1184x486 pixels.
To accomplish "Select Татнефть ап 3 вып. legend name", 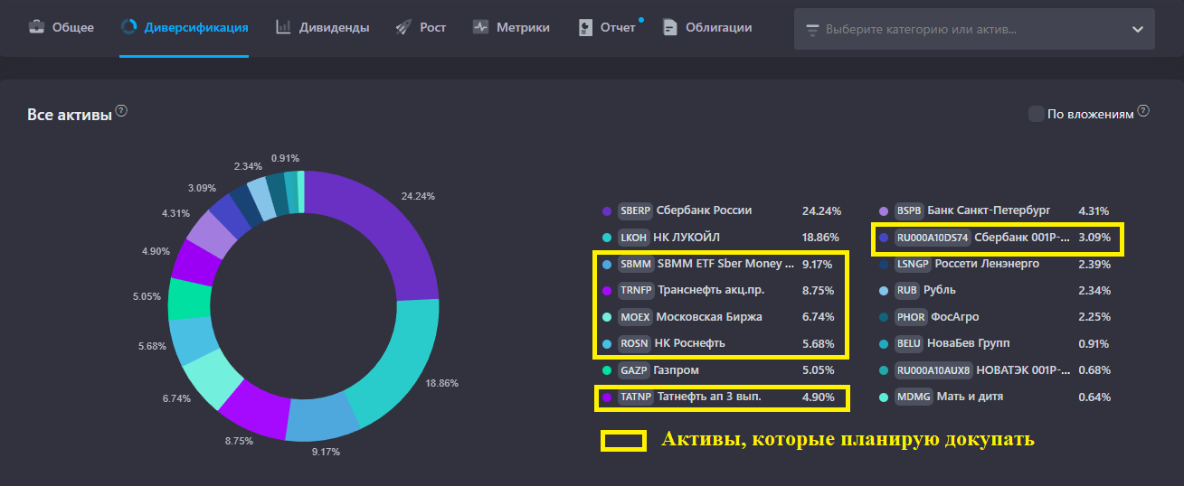I will [x=709, y=397].
